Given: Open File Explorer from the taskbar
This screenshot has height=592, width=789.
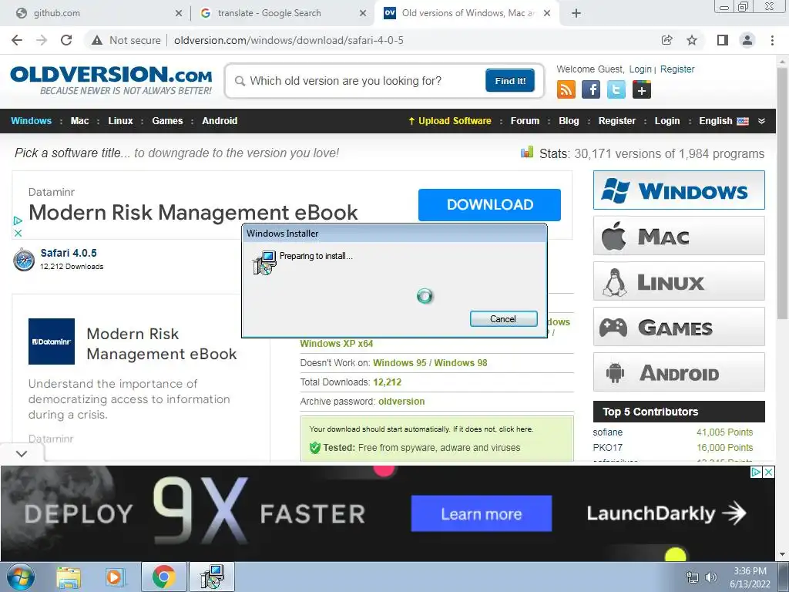Looking at the screenshot, I should [69, 577].
